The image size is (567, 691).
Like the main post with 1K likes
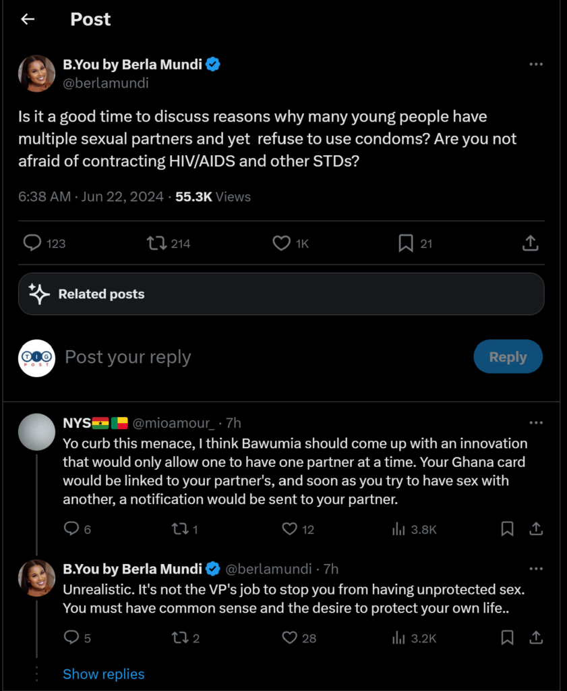281,243
